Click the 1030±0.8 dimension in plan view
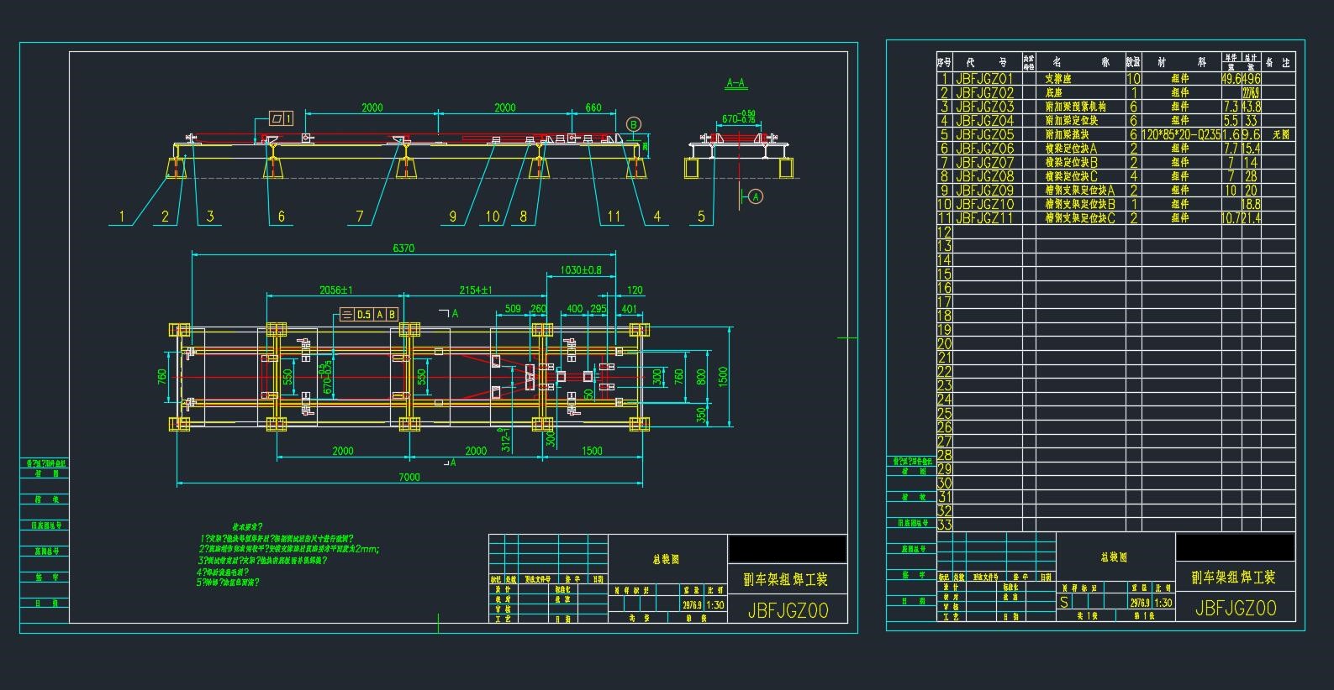The height and width of the screenshot is (690, 1334). click(x=581, y=270)
